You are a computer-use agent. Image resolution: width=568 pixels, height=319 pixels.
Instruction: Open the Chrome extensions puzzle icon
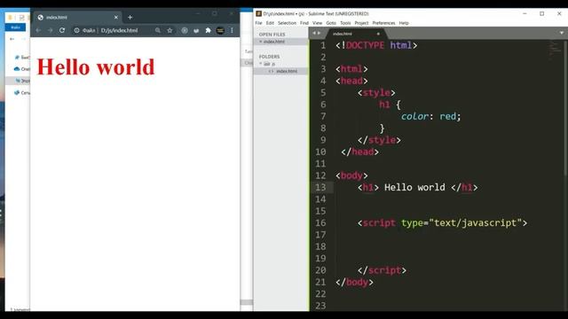coord(208,30)
